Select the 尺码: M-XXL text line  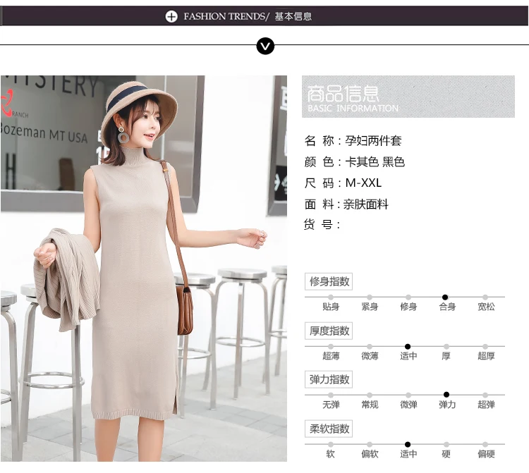point(343,183)
